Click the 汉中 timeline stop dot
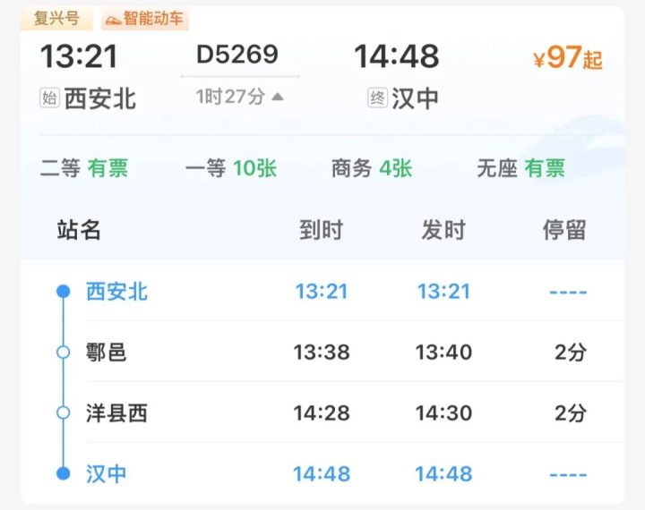This screenshot has height=510, width=645. (63, 473)
